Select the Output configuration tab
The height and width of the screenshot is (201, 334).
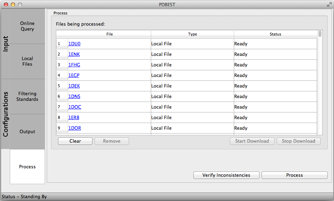coord(27,132)
